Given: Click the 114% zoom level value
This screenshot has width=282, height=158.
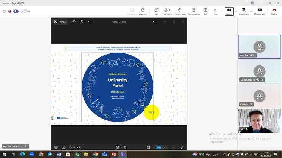Looking at the screenshot, I should (x=158, y=147).
